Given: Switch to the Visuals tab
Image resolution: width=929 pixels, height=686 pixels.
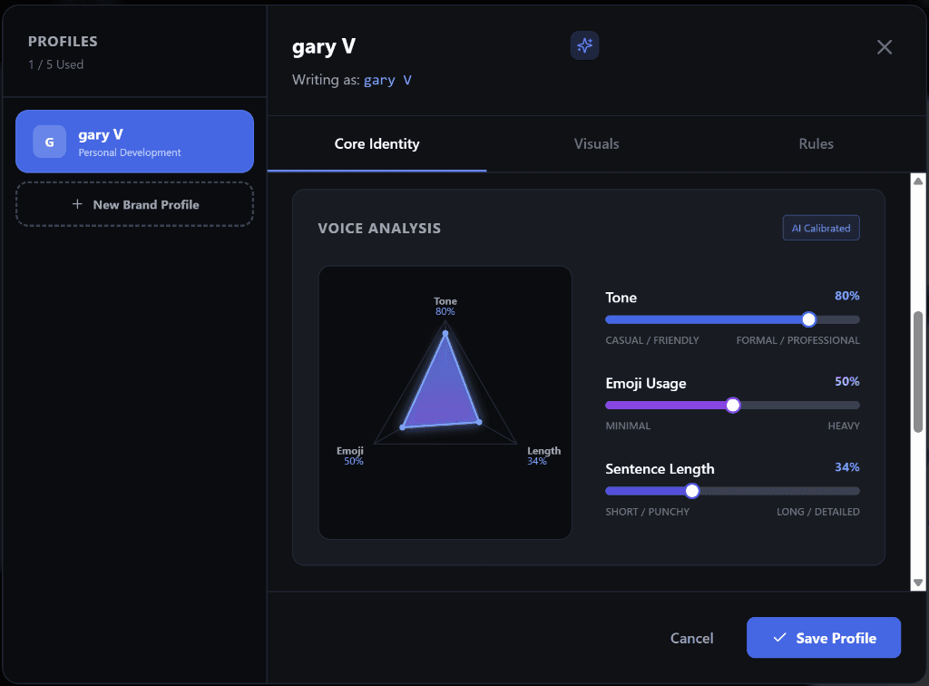Looking at the screenshot, I should (596, 144).
